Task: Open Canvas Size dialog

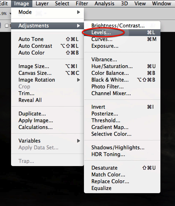Action: coord(47,73)
